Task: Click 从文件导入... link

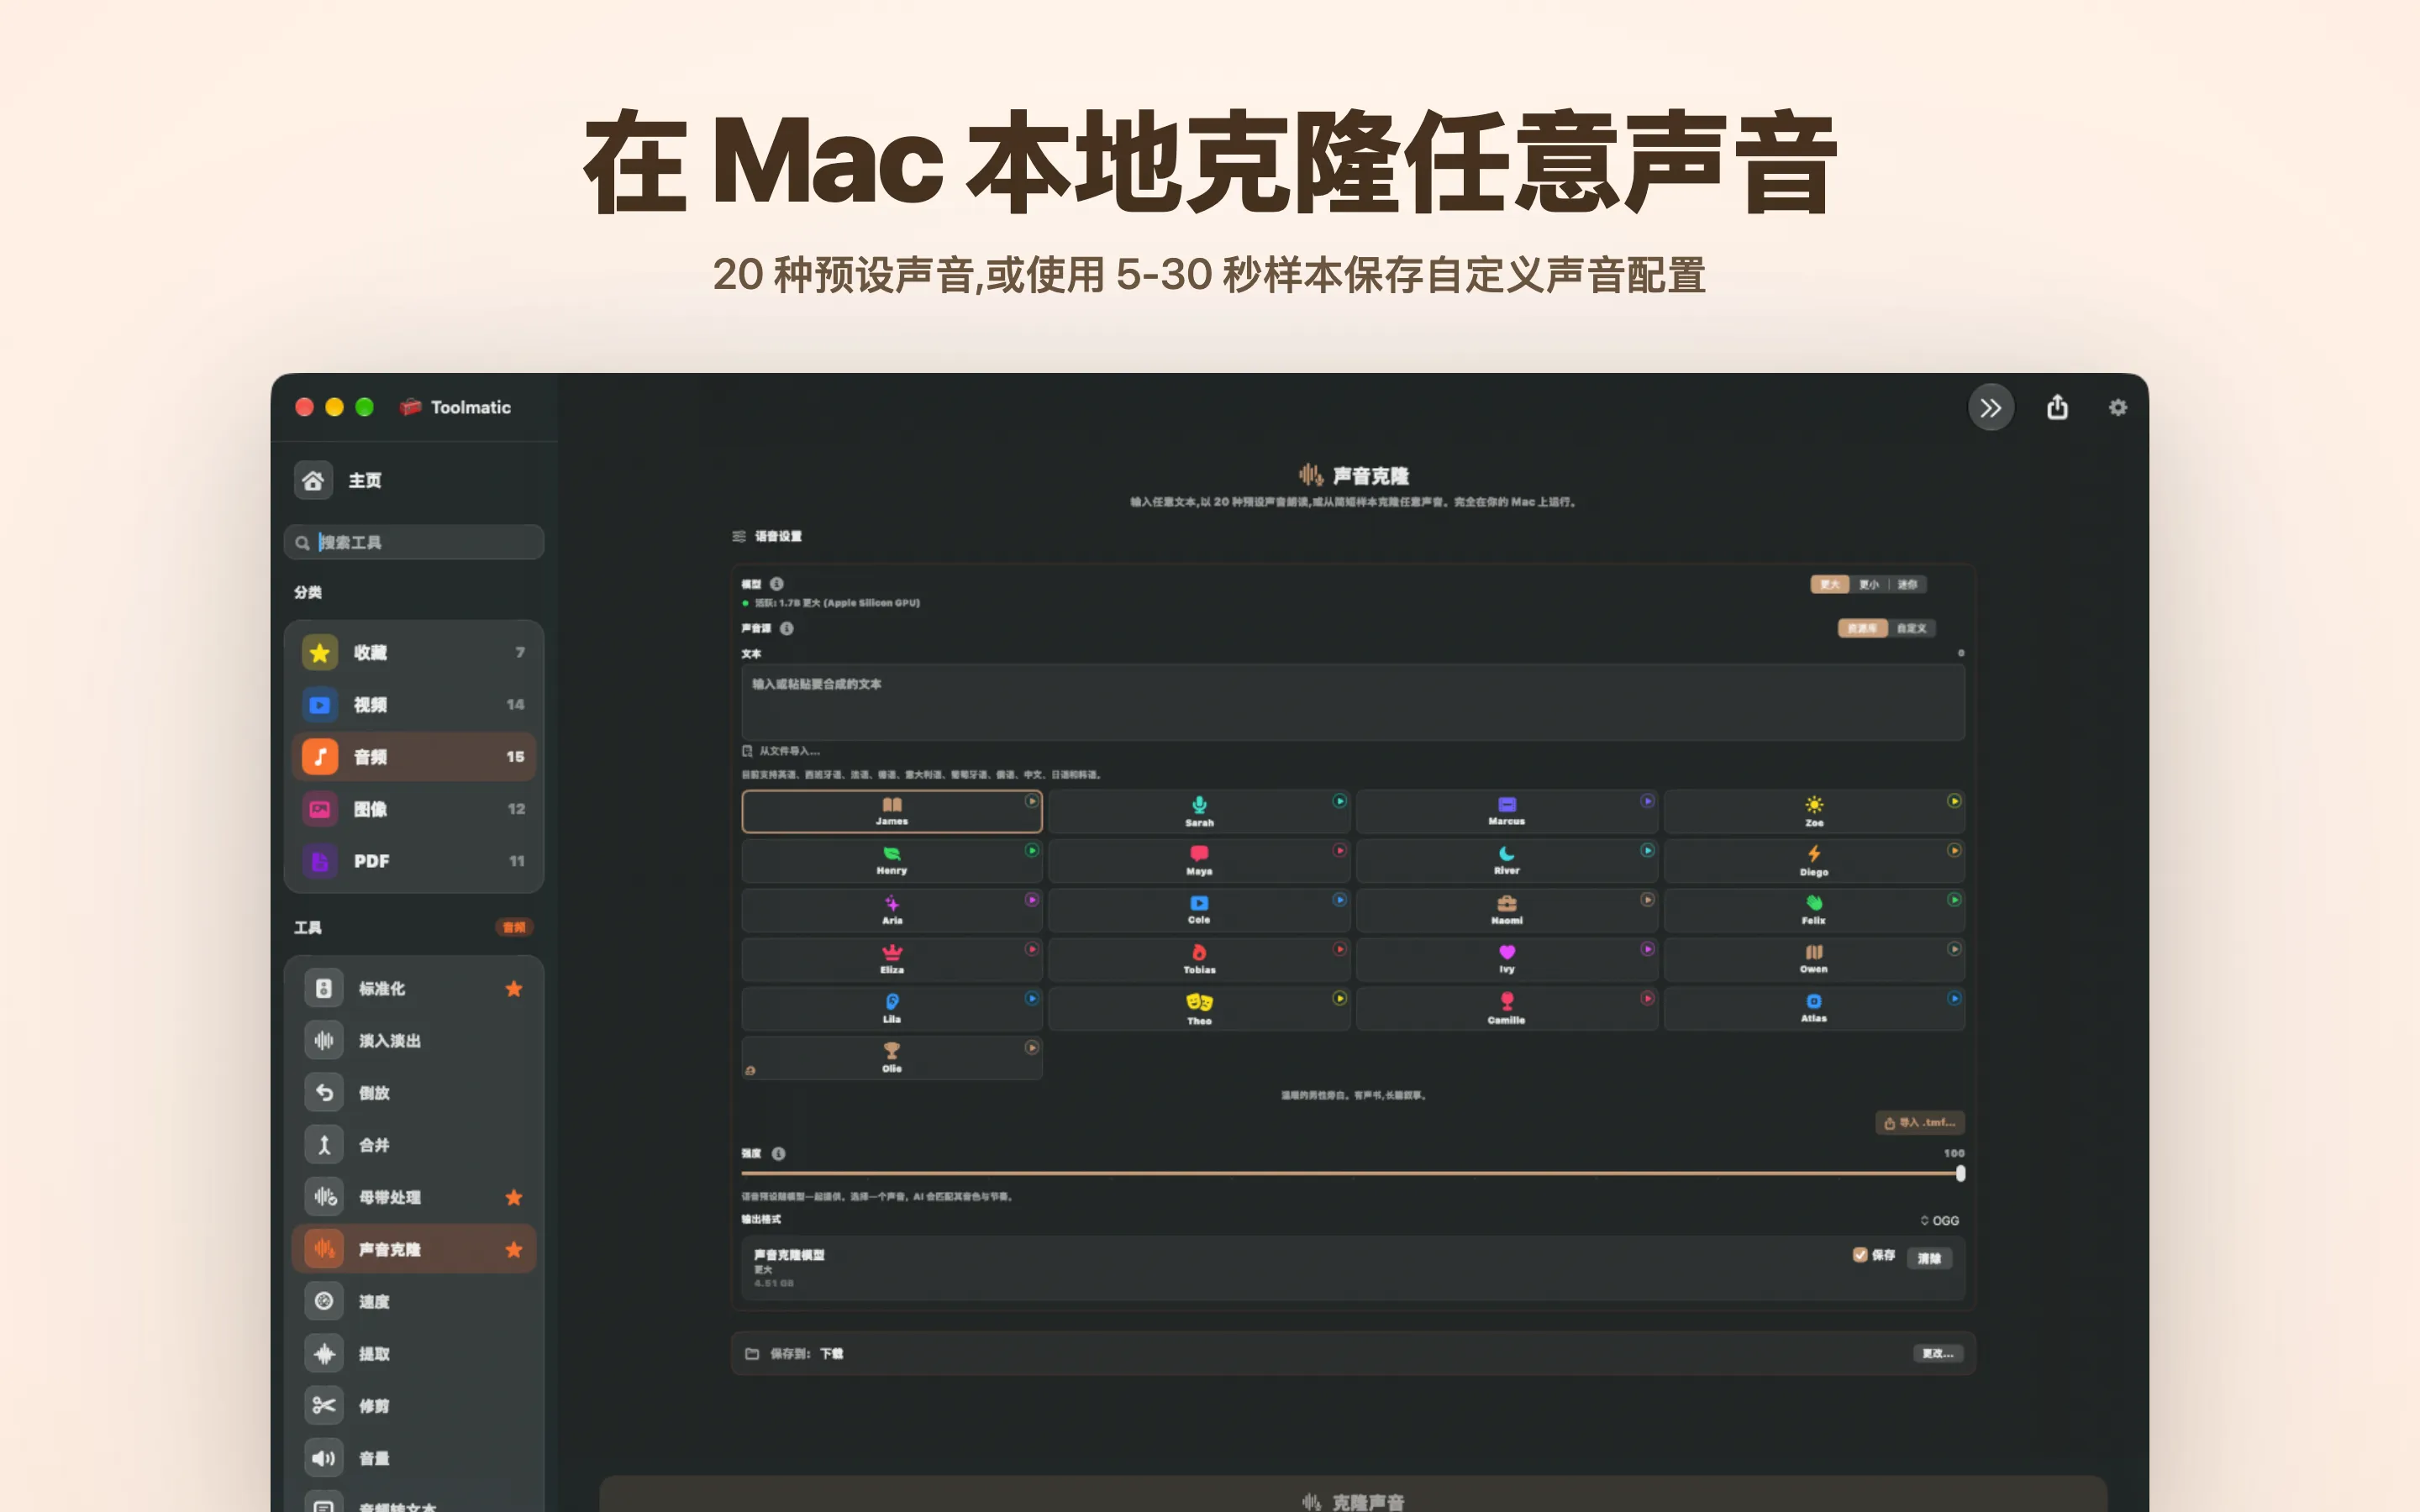Action: pyautogui.click(x=781, y=751)
